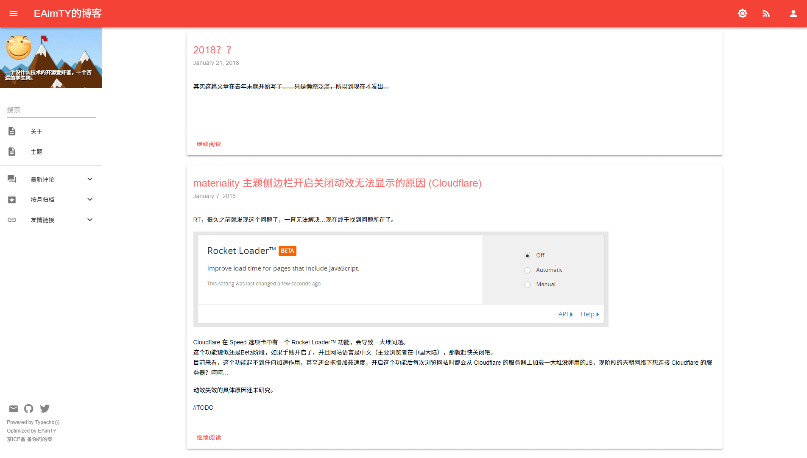Open the GitHub icon in sidebar footer
Image resolution: width=807 pixels, height=458 pixels.
29,409
